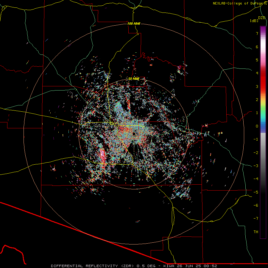This screenshot has width=268, height=268.
Task: Select the -6 dB scale label
Action: click(x=256, y=205)
